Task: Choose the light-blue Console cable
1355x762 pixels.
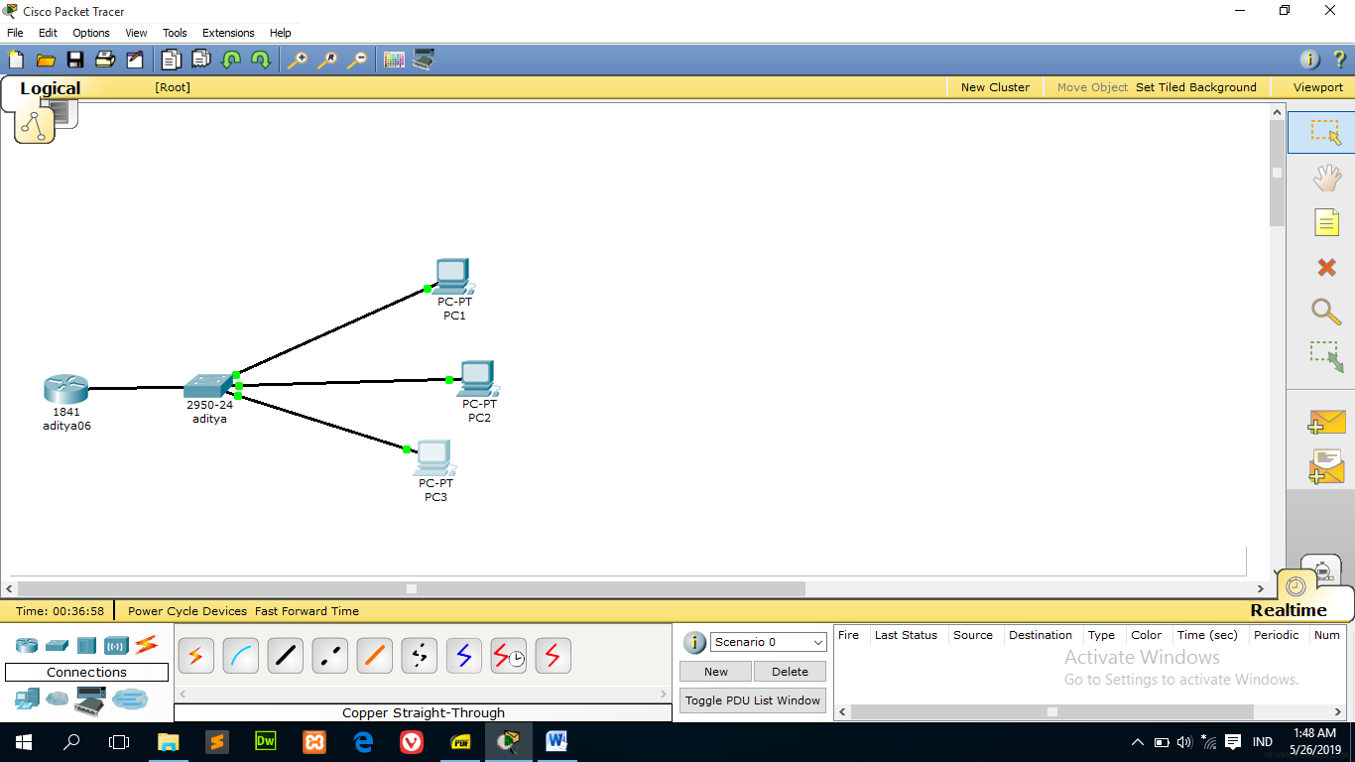Action: click(x=240, y=656)
